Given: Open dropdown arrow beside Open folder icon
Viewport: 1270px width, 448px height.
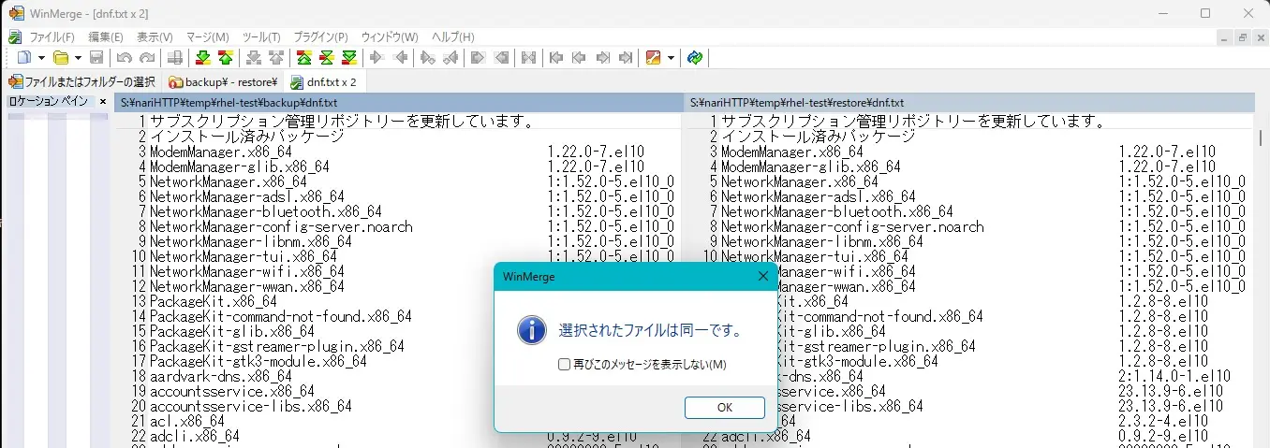Looking at the screenshot, I should coord(78,58).
